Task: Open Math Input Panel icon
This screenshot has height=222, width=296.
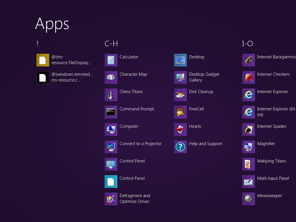Action: coord(248,182)
